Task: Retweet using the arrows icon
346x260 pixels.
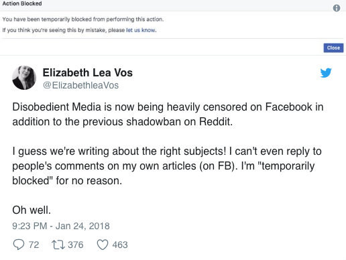Action: click(x=58, y=245)
